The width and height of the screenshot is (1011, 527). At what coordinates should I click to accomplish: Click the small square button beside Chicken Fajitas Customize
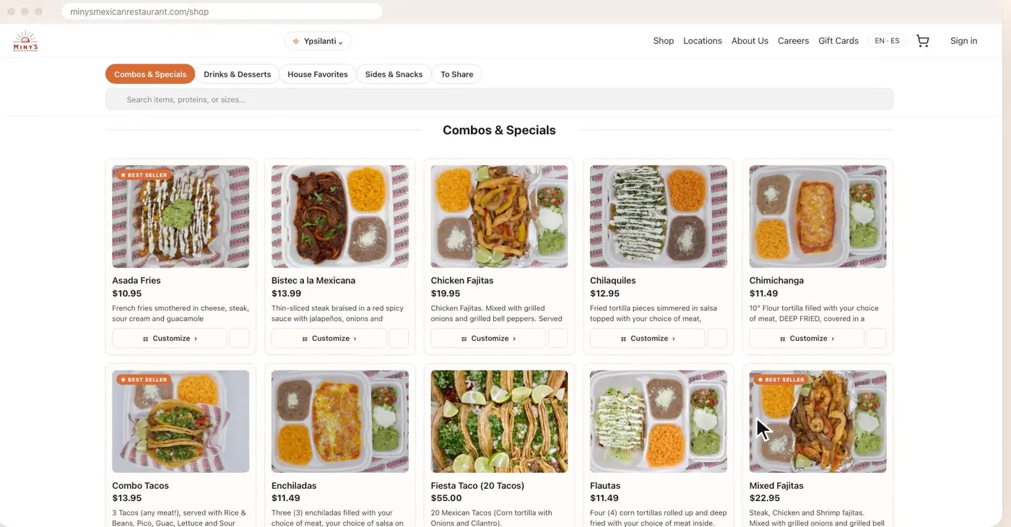558,339
